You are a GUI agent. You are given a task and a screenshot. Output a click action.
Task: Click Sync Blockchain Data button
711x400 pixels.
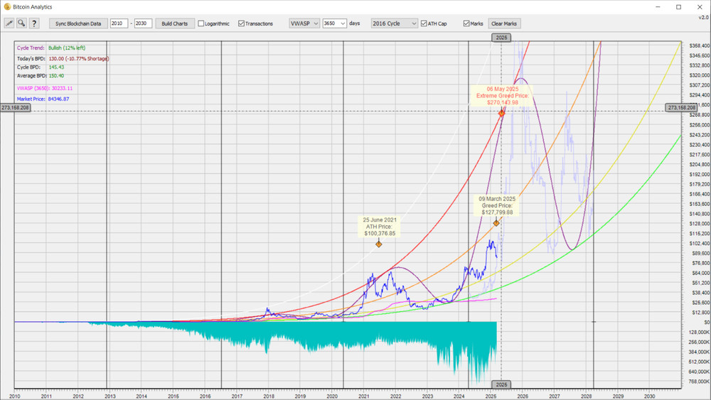tap(78, 23)
